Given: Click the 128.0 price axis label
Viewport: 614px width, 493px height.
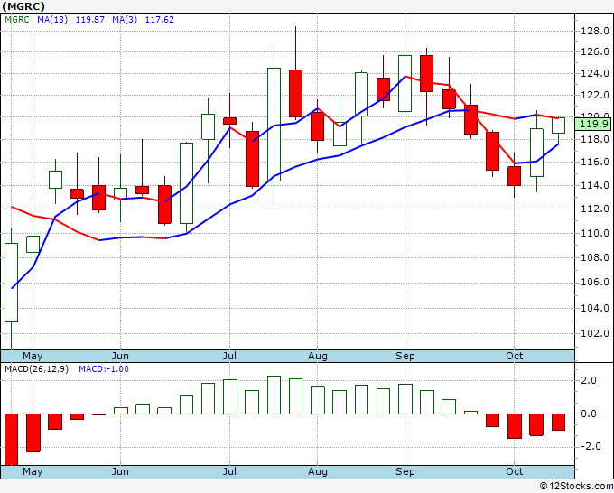Looking at the screenshot, I should (595, 31).
